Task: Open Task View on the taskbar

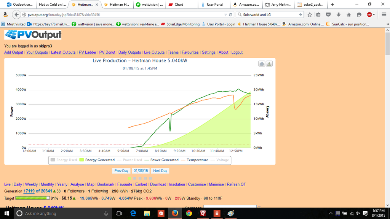Action: [x=119, y=213]
